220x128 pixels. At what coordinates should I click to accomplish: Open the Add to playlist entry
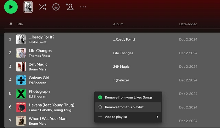point(128,117)
